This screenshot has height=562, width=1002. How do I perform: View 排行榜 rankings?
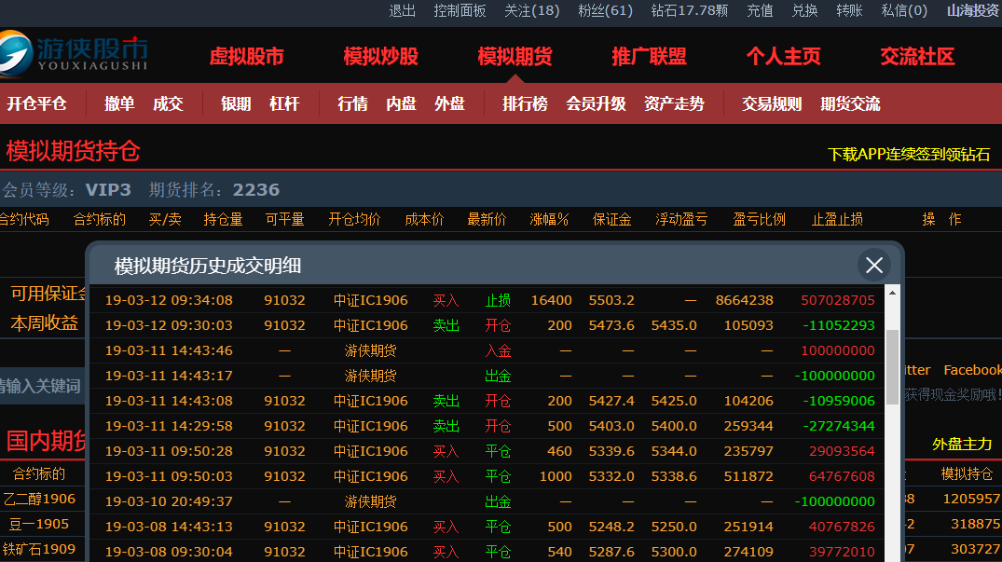click(525, 103)
